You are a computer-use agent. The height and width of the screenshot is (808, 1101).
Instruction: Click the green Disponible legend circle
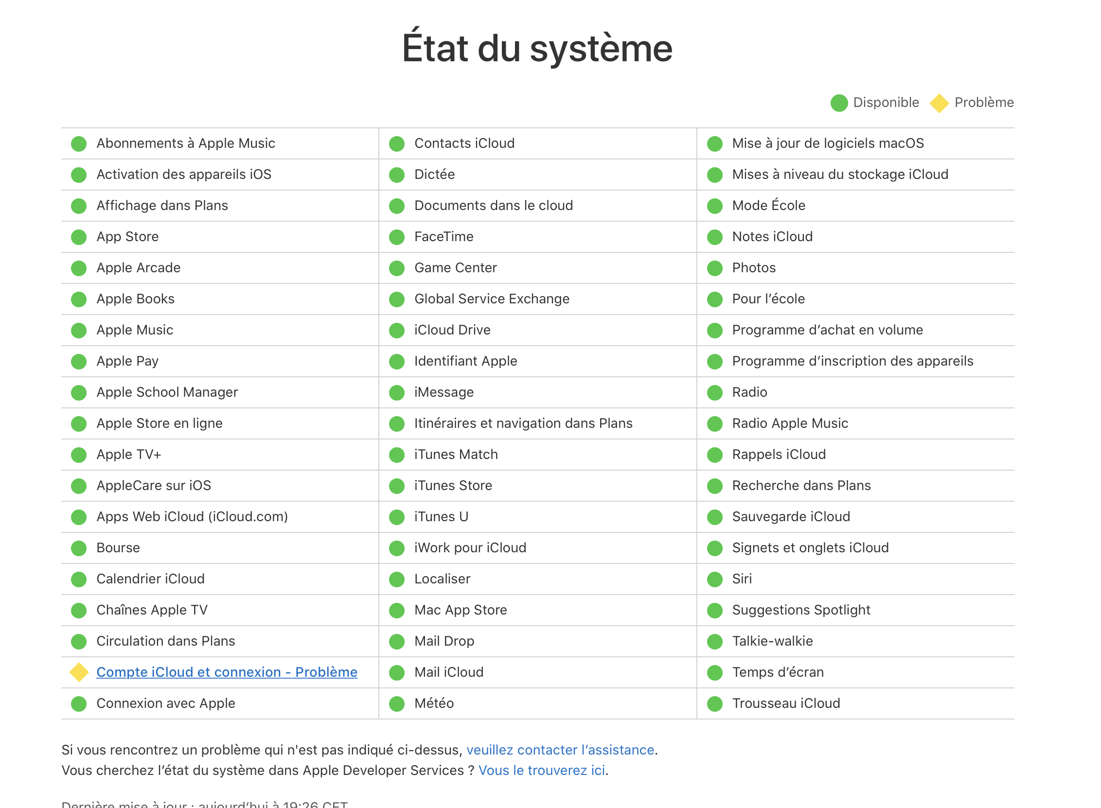pyautogui.click(x=839, y=103)
